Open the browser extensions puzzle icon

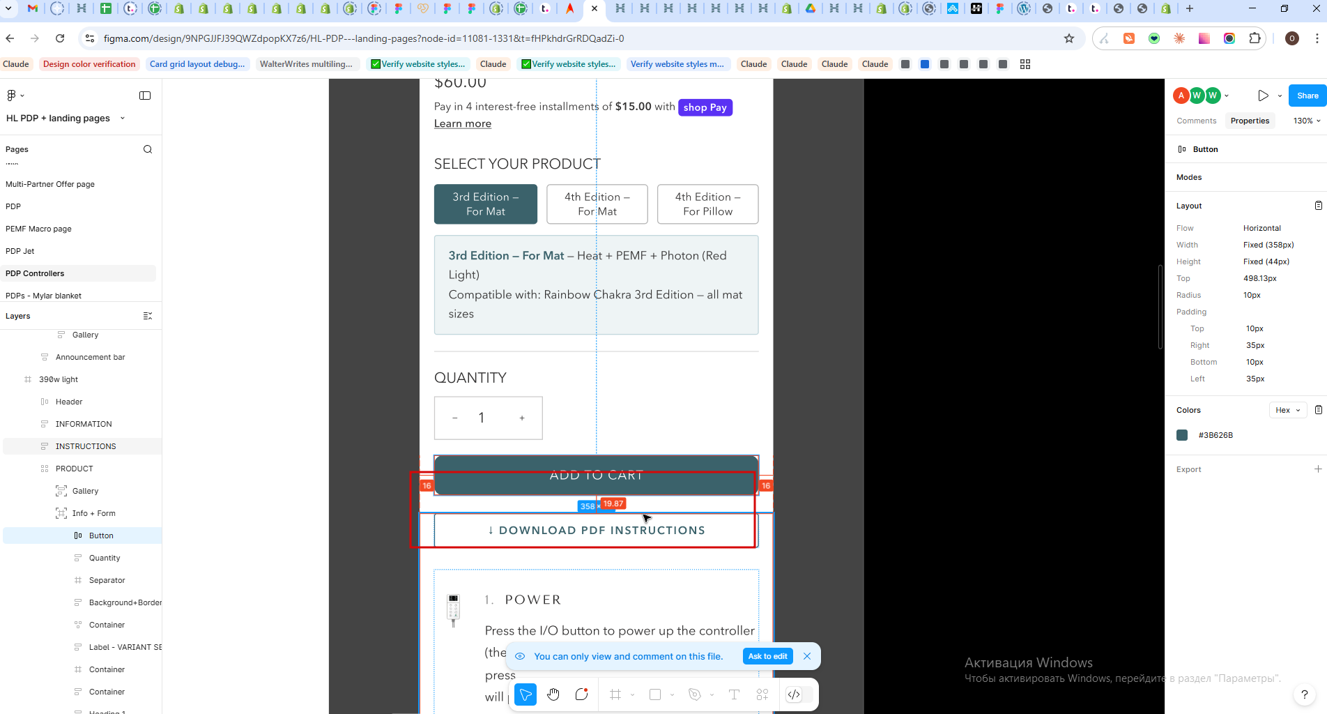pos(1255,38)
